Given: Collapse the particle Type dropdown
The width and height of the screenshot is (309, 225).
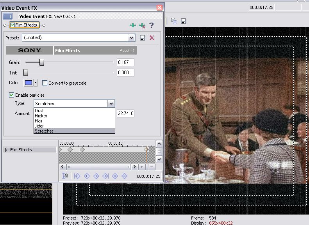Looking at the screenshot, I should pyautogui.click(x=111, y=104).
